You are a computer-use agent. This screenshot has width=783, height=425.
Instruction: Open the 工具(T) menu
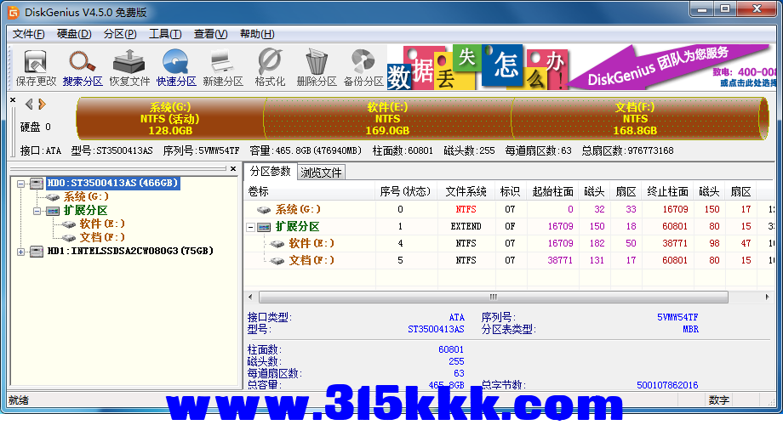tap(165, 34)
